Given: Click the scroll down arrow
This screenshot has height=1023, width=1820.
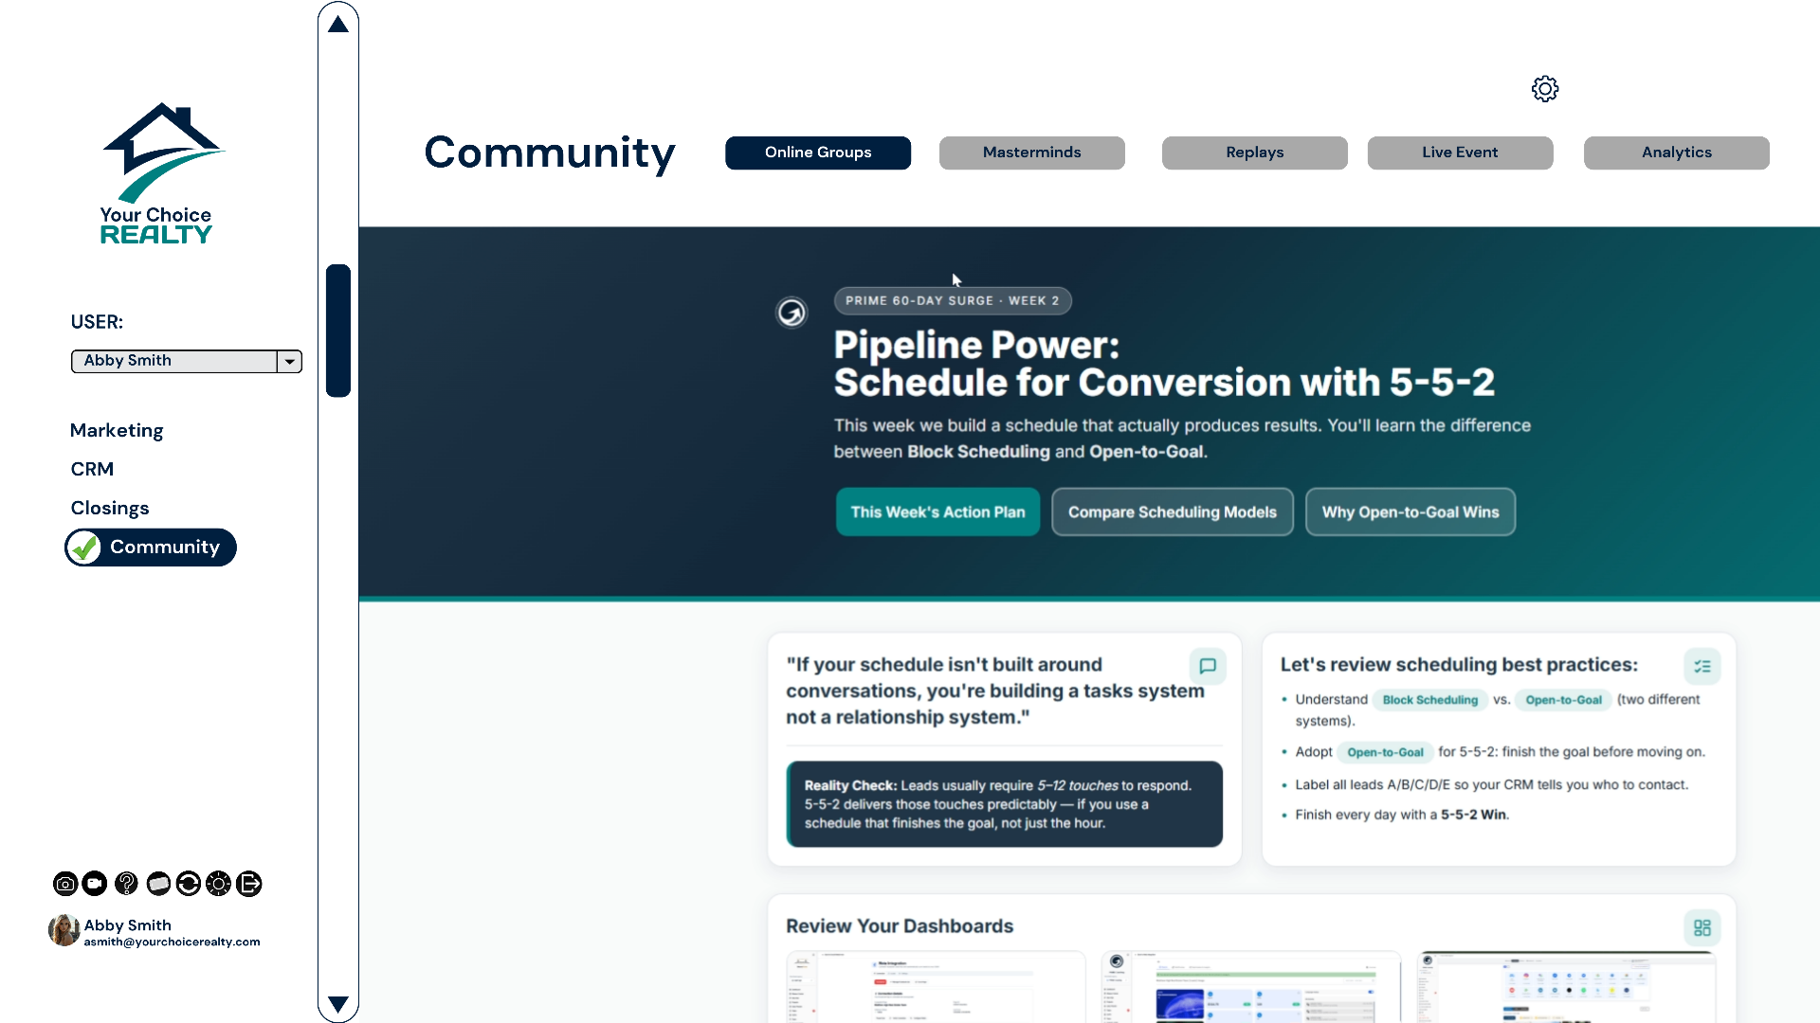Looking at the screenshot, I should (x=338, y=1004).
